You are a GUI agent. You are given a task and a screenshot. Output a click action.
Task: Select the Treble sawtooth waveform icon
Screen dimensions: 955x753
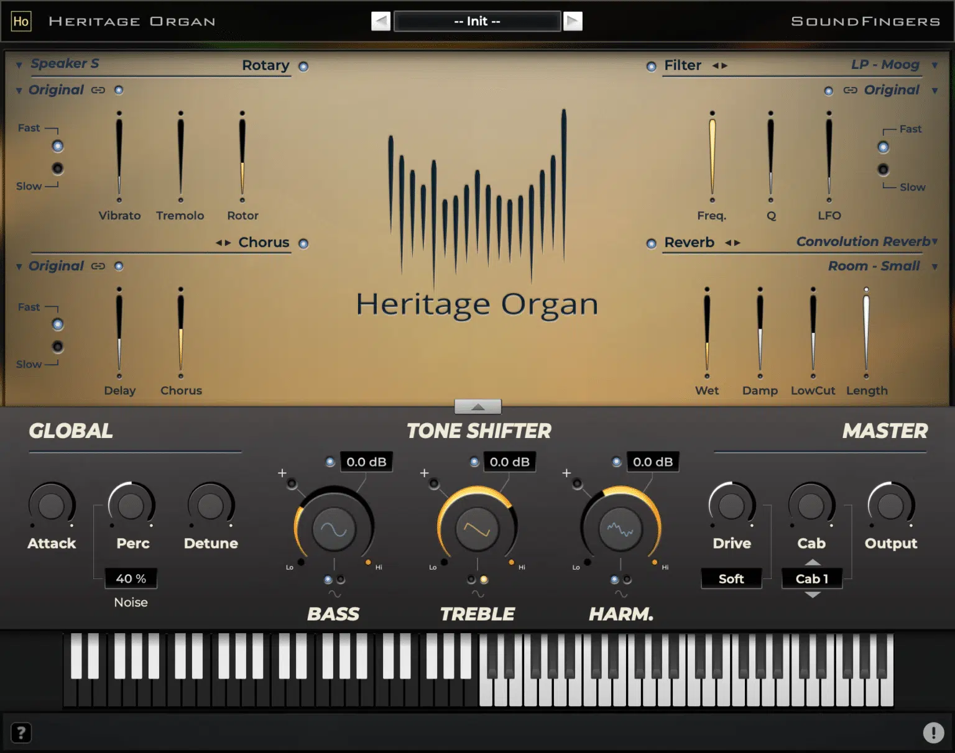(477, 529)
